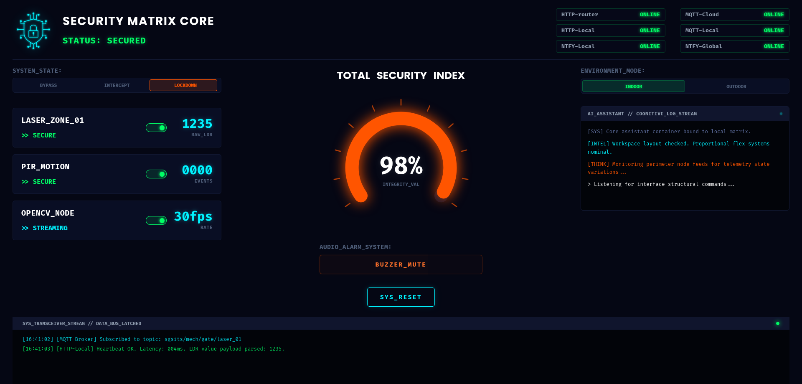
Task: Click the green transceiver stream status dot
Action: [x=777, y=323]
